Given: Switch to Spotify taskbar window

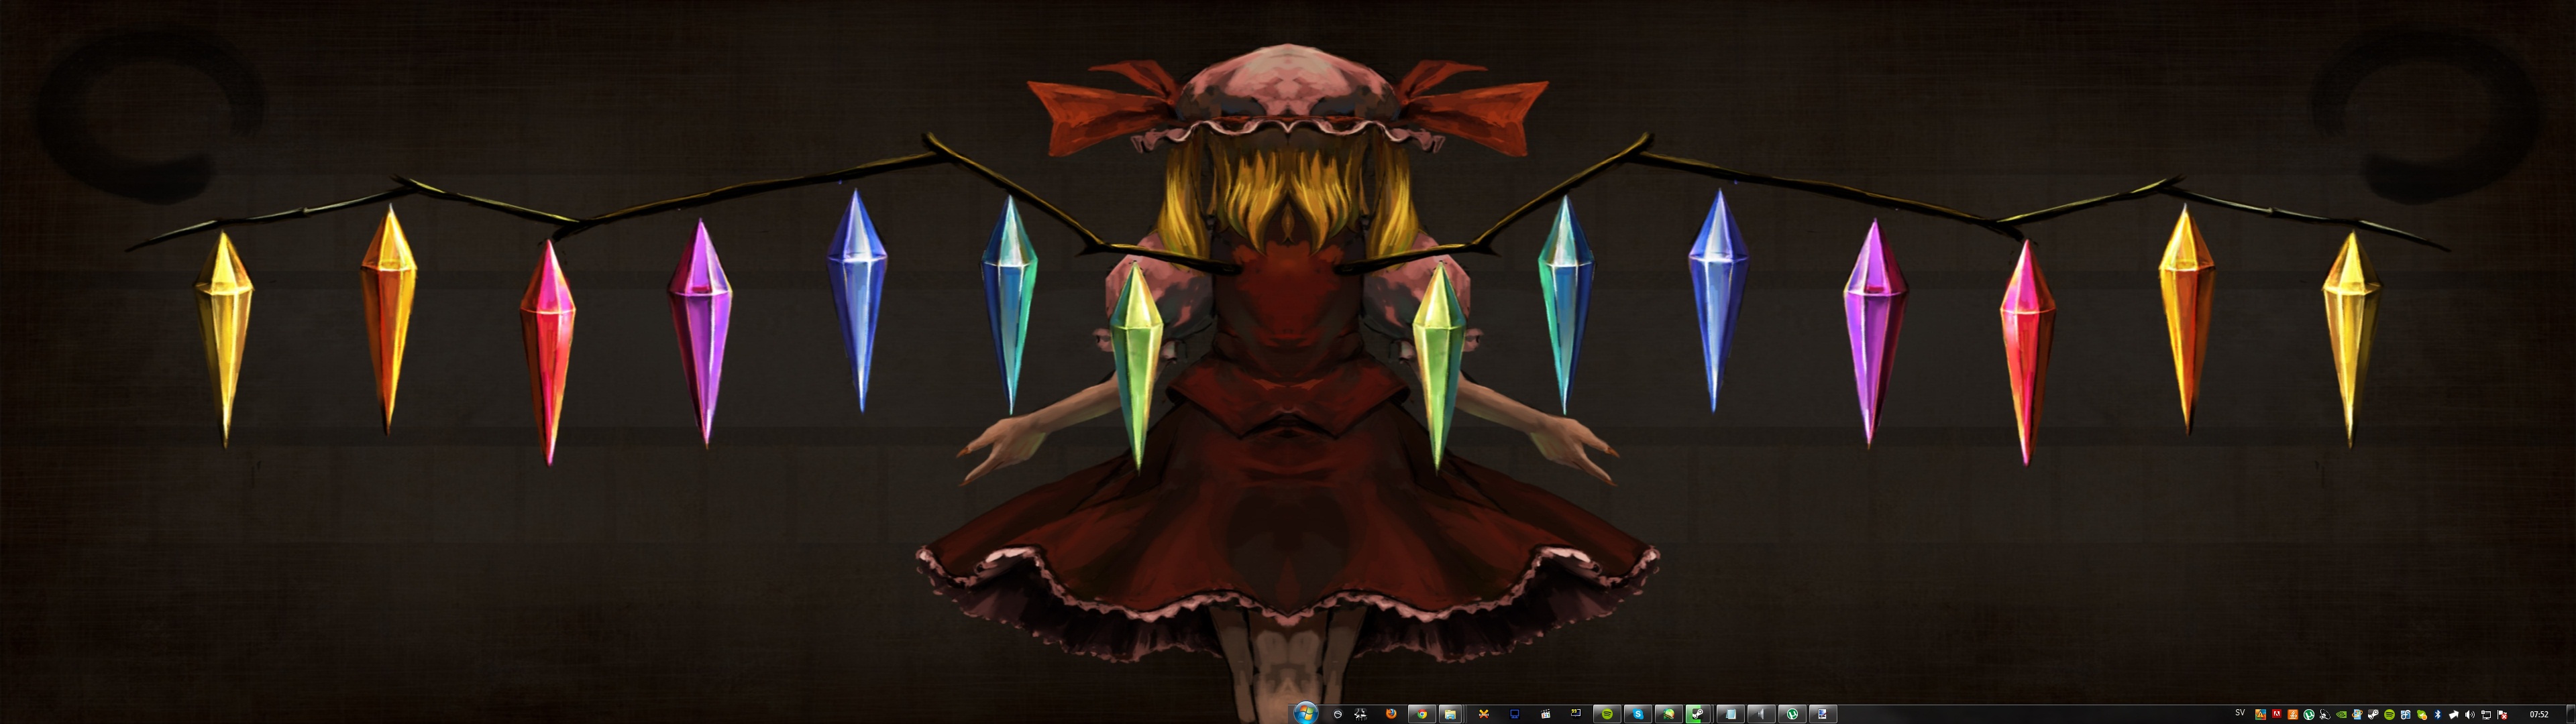Looking at the screenshot, I should coord(1607,714).
